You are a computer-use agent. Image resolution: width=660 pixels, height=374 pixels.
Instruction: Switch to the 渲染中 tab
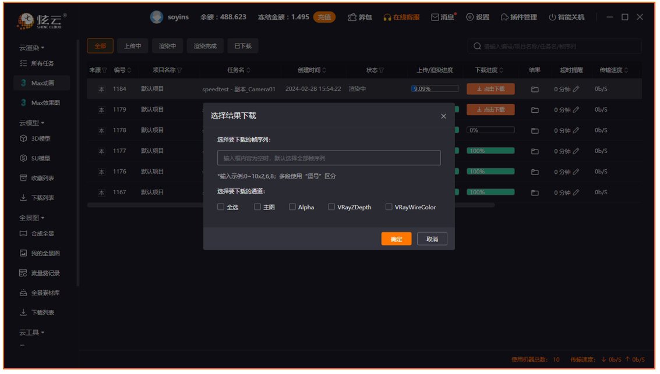tap(168, 46)
